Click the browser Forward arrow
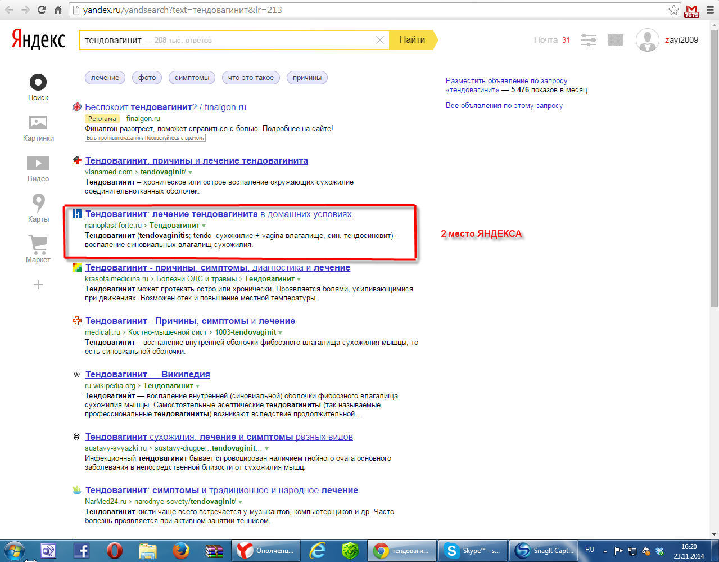The width and height of the screenshot is (719, 562). pyautogui.click(x=25, y=10)
